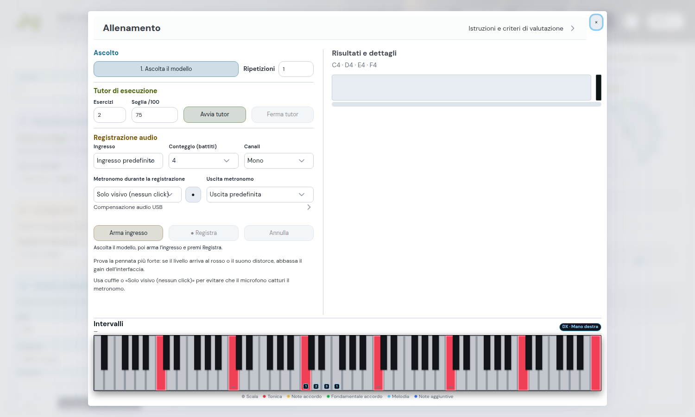Toggle the DX · Mano destra hand badge
Viewport: 695px width, 417px height.
(x=580, y=327)
